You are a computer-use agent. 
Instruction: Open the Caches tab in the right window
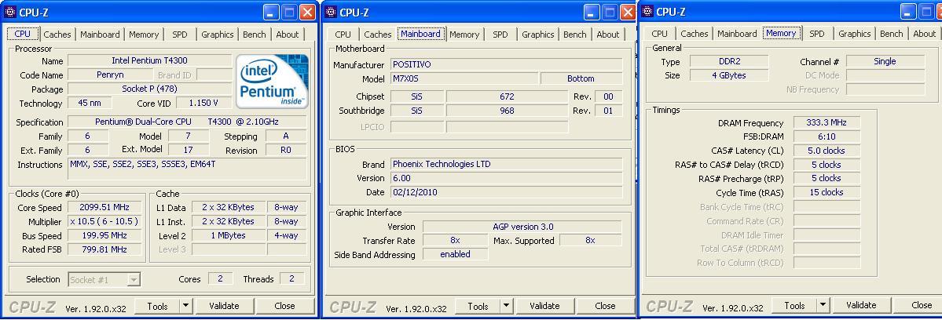[x=695, y=34]
